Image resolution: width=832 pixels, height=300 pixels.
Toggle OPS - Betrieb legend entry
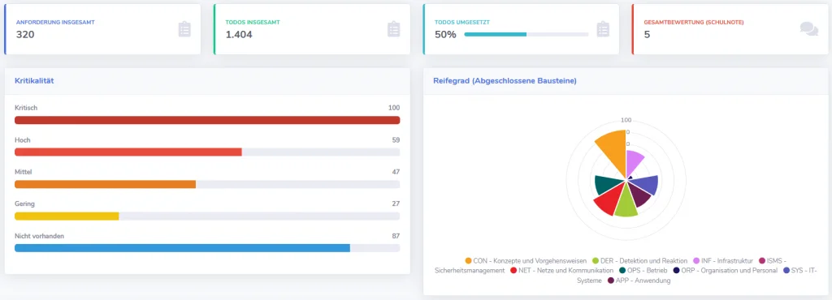pyautogui.click(x=643, y=270)
